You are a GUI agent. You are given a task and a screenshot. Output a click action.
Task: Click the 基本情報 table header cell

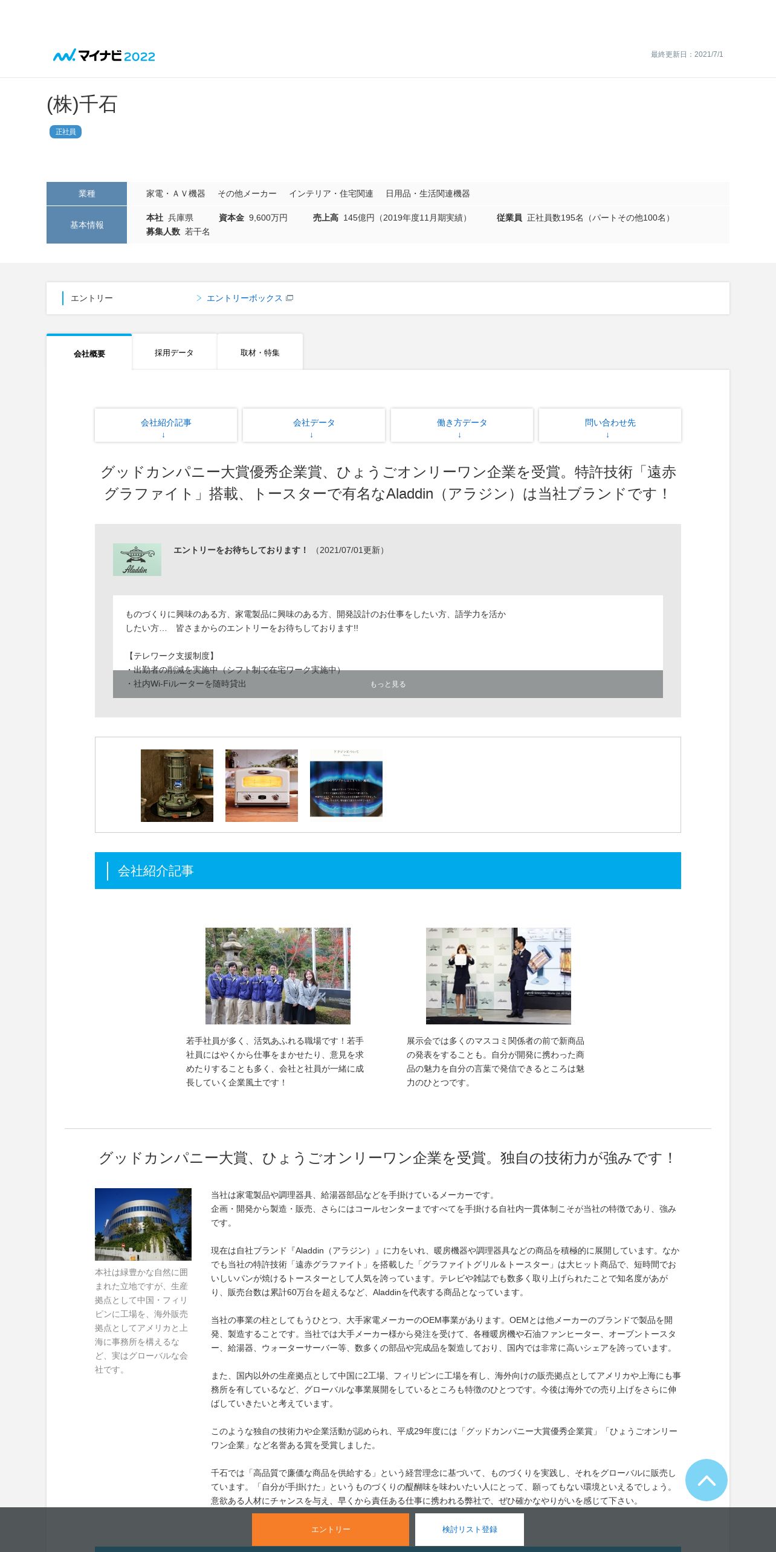(x=86, y=225)
